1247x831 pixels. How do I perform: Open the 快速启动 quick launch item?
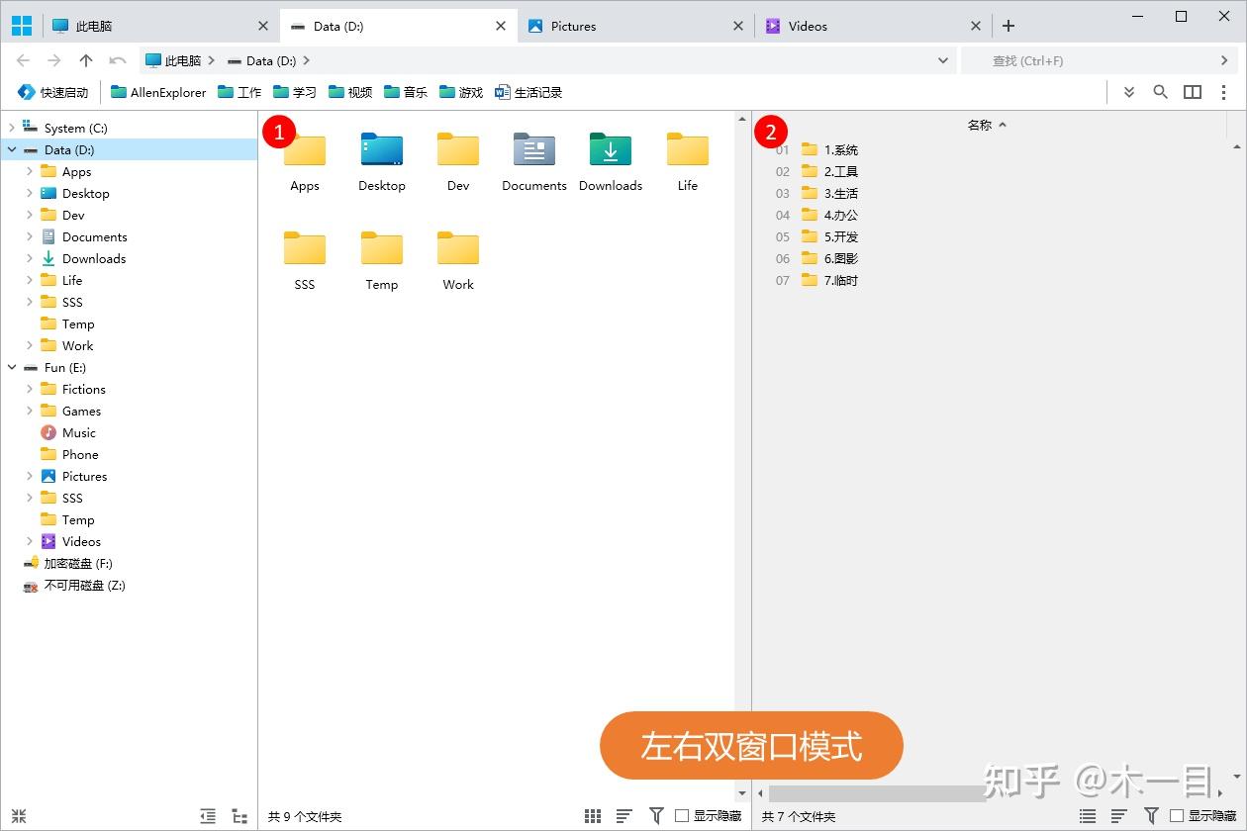tap(53, 91)
